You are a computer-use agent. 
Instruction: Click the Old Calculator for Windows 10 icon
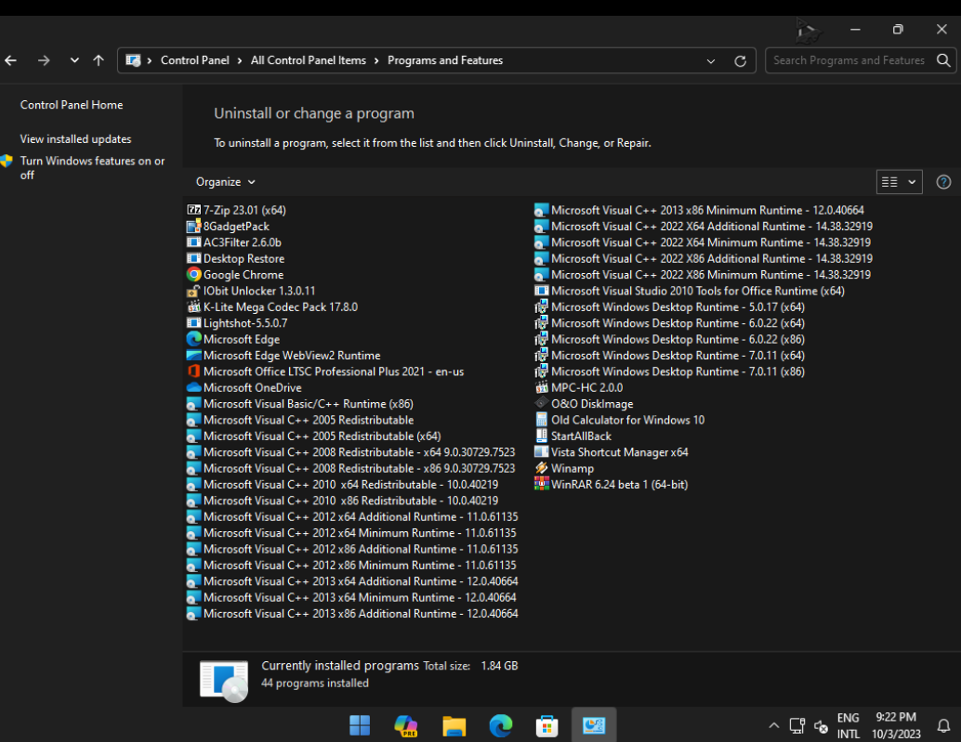(541, 420)
